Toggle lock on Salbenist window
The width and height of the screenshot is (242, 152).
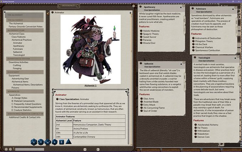click(181, 64)
